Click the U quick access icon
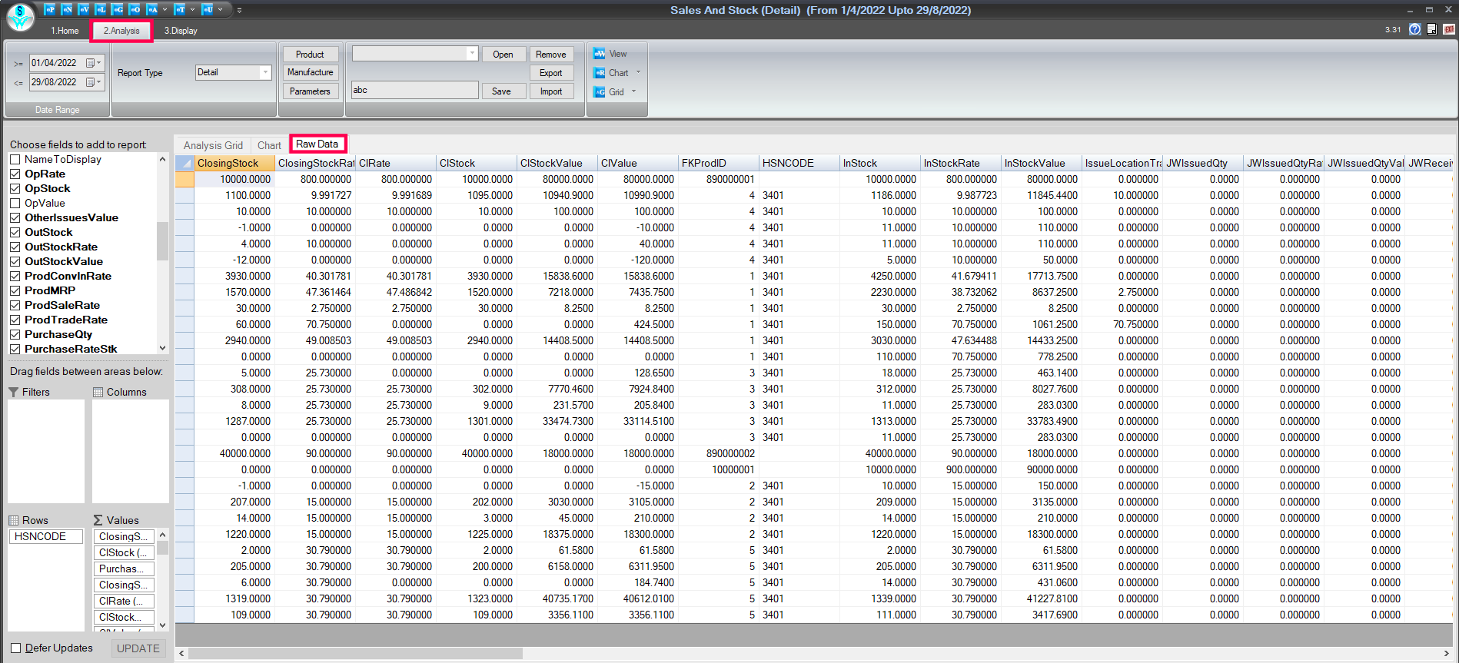The image size is (1459, 663). pos(208,10)
